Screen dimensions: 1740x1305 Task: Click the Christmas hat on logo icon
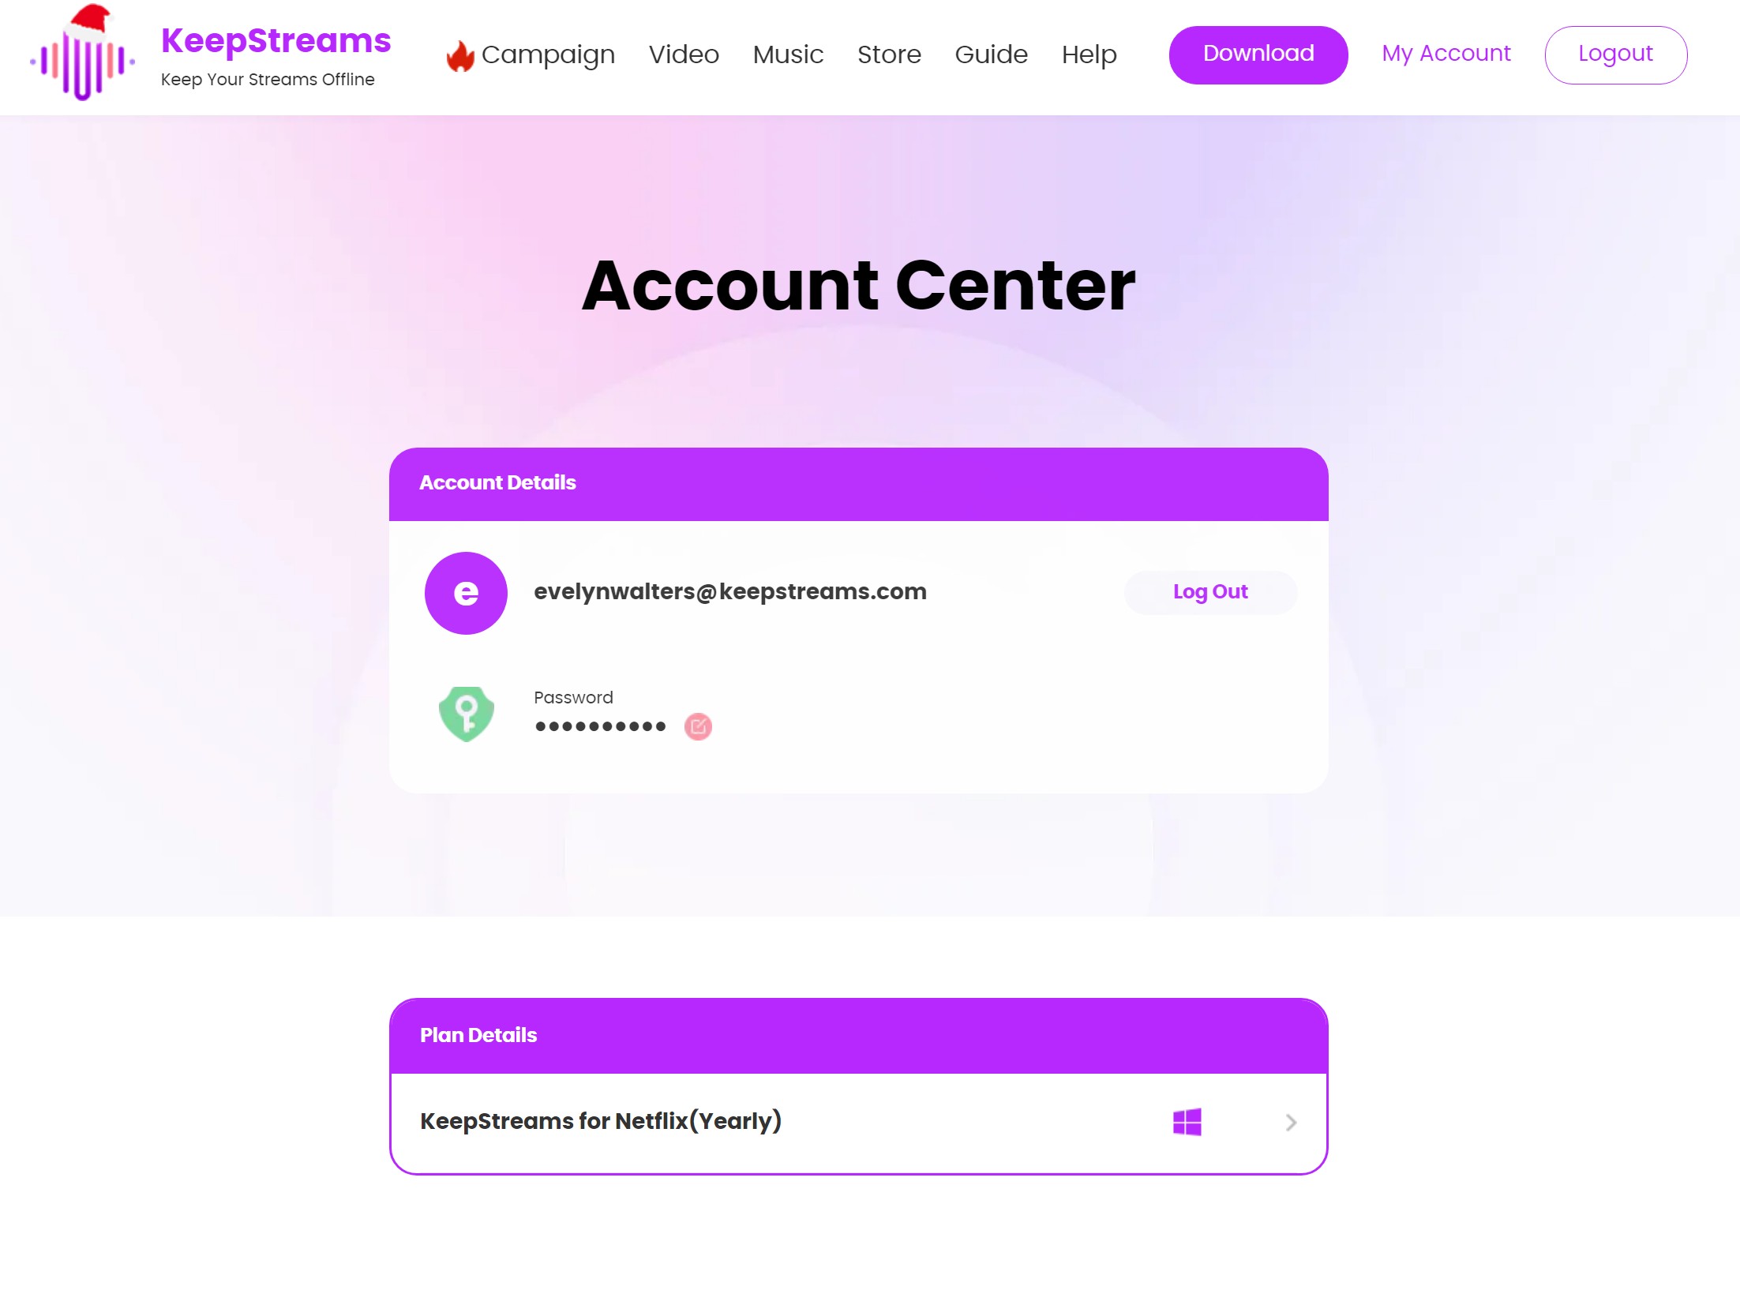[88, 18]
